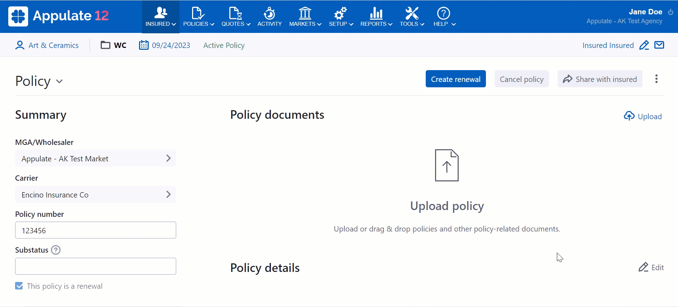
Task: Click the Create renewal button
Action: (x=455, y=79)
